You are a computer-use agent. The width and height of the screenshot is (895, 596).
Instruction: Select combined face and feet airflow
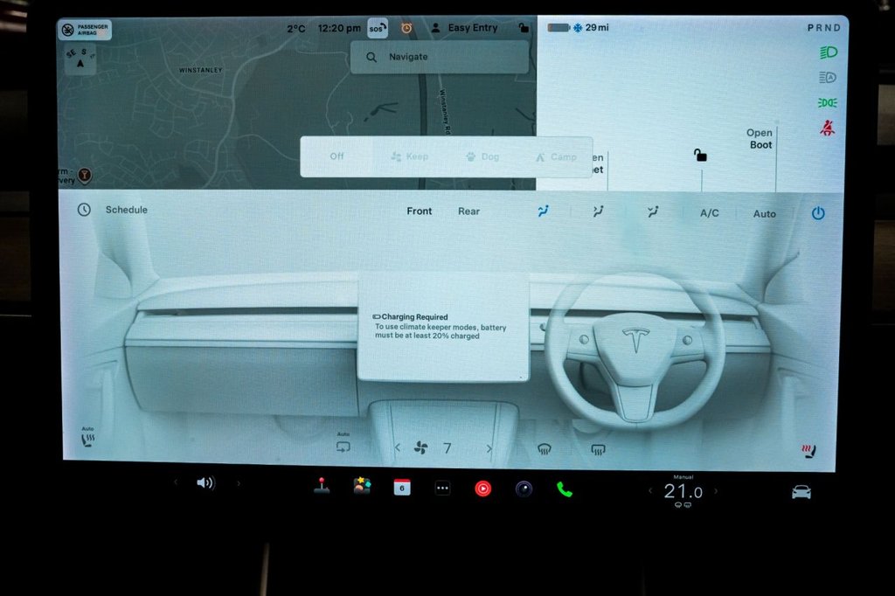click(x=598, y=211)
